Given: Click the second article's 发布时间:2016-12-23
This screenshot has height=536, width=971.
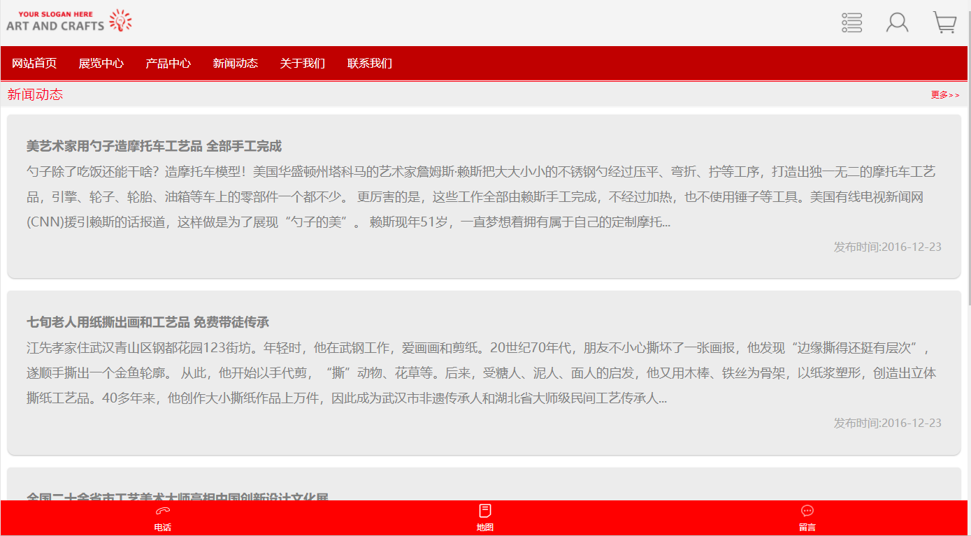Looking at the screenshot, I should (888, 423).
